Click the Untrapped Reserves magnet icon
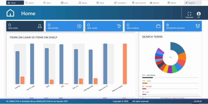 (x=198, y=26)
